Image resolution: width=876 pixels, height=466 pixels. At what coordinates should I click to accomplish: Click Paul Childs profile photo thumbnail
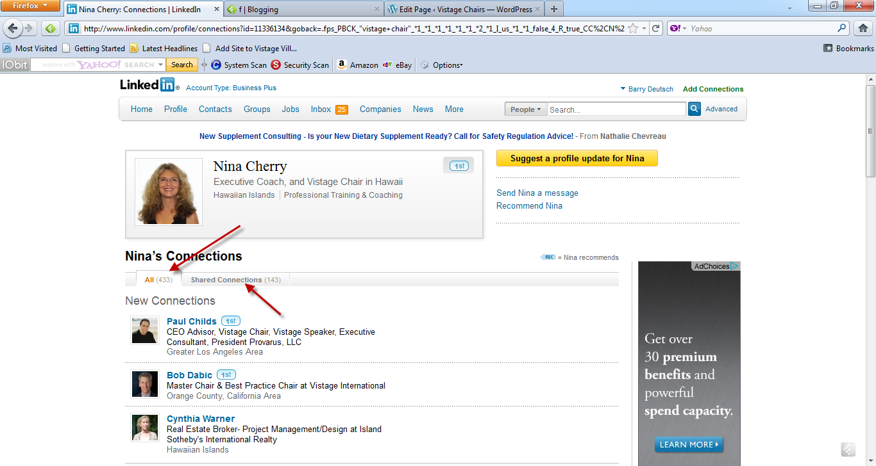[145, 330]
